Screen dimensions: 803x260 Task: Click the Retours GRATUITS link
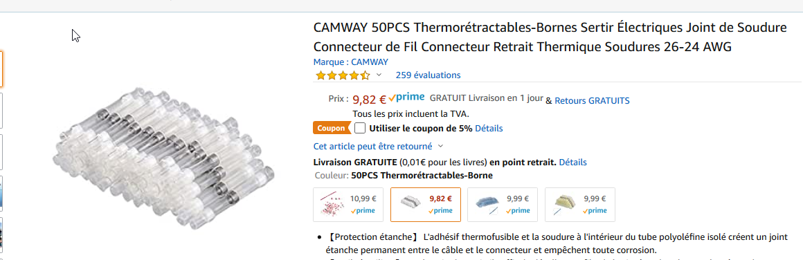tap(592, 101)
